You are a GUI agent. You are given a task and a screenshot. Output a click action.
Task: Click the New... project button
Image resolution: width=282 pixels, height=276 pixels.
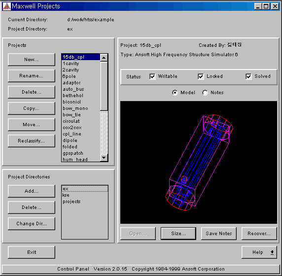(x=32, y=60)
